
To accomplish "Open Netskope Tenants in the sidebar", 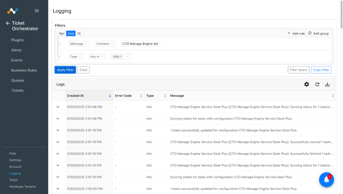I will [22, 187].
